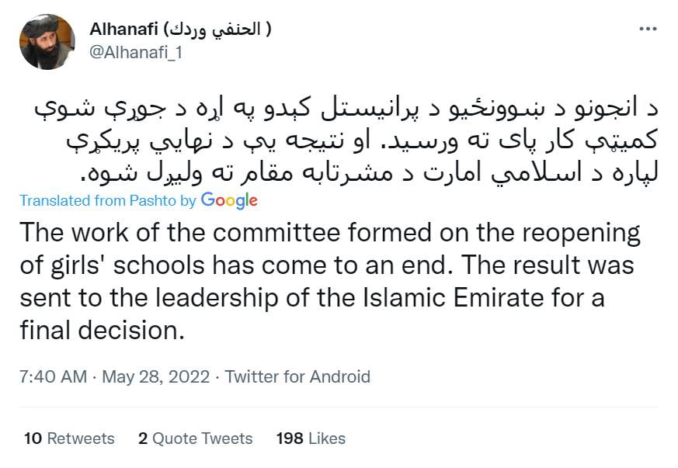Click the @Alhanafi_1 handle
Screen dimensions: 678x468
pos(136,53)
